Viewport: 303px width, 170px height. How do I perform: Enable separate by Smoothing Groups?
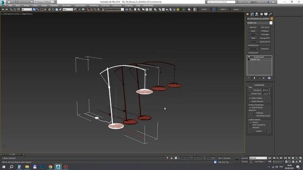click(x=255, y=116)
